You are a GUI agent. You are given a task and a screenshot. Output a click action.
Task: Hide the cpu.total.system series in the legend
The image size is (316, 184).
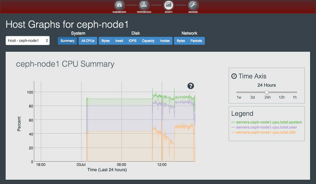point(266,122)
